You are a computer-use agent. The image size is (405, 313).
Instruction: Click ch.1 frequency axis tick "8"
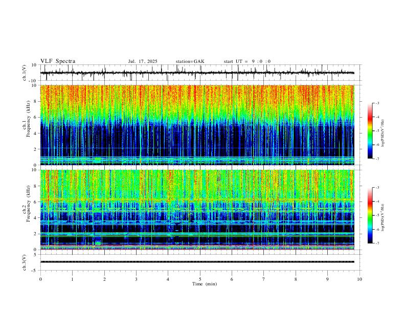[x=35, y=101]
